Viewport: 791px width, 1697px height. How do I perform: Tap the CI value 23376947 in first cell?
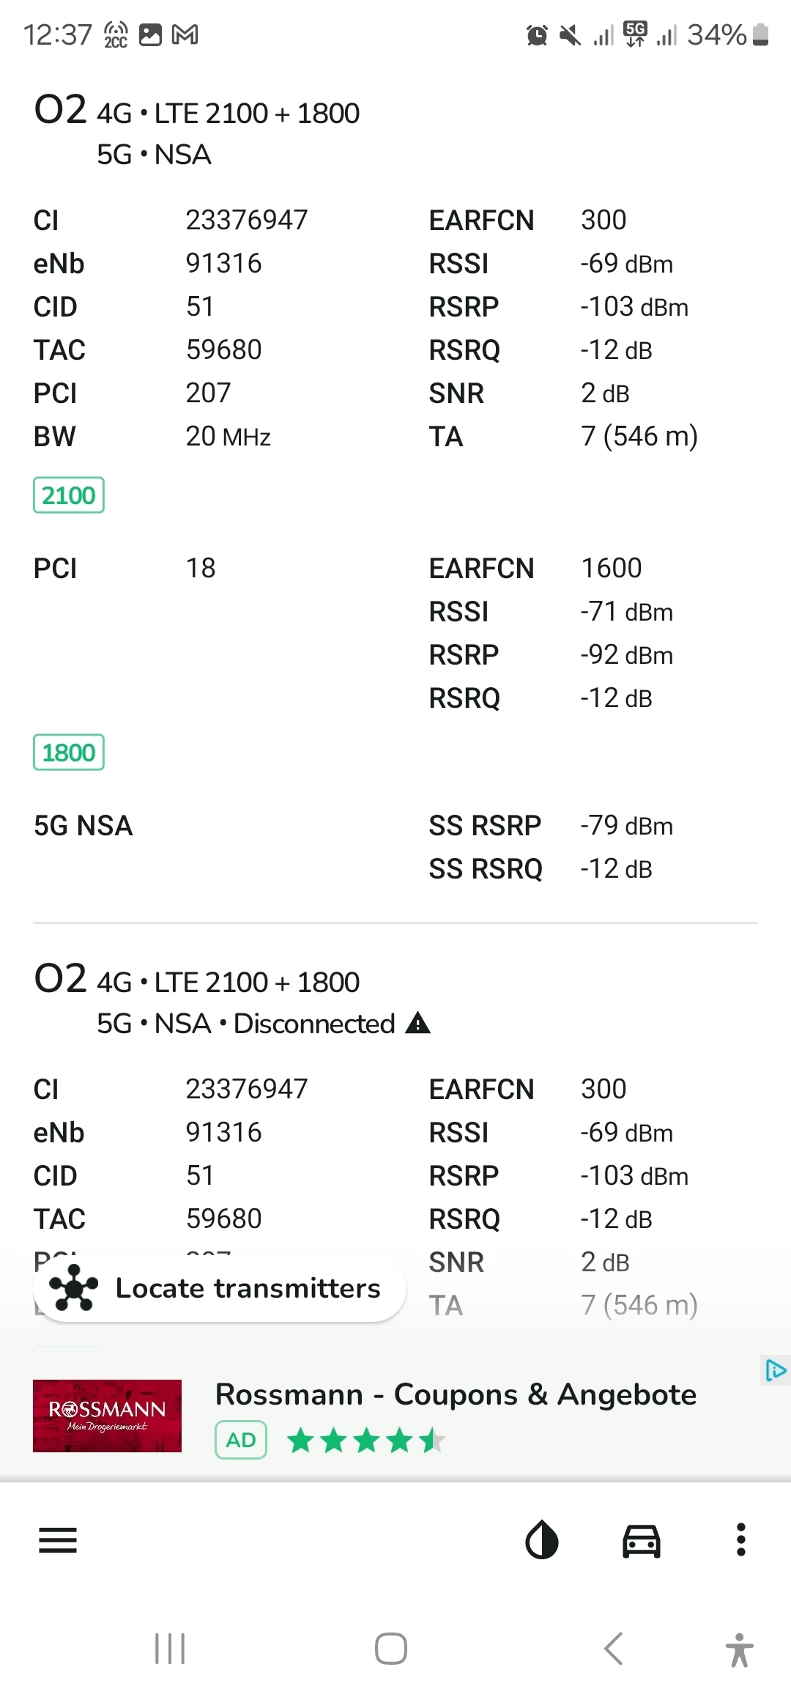(247, 220)
